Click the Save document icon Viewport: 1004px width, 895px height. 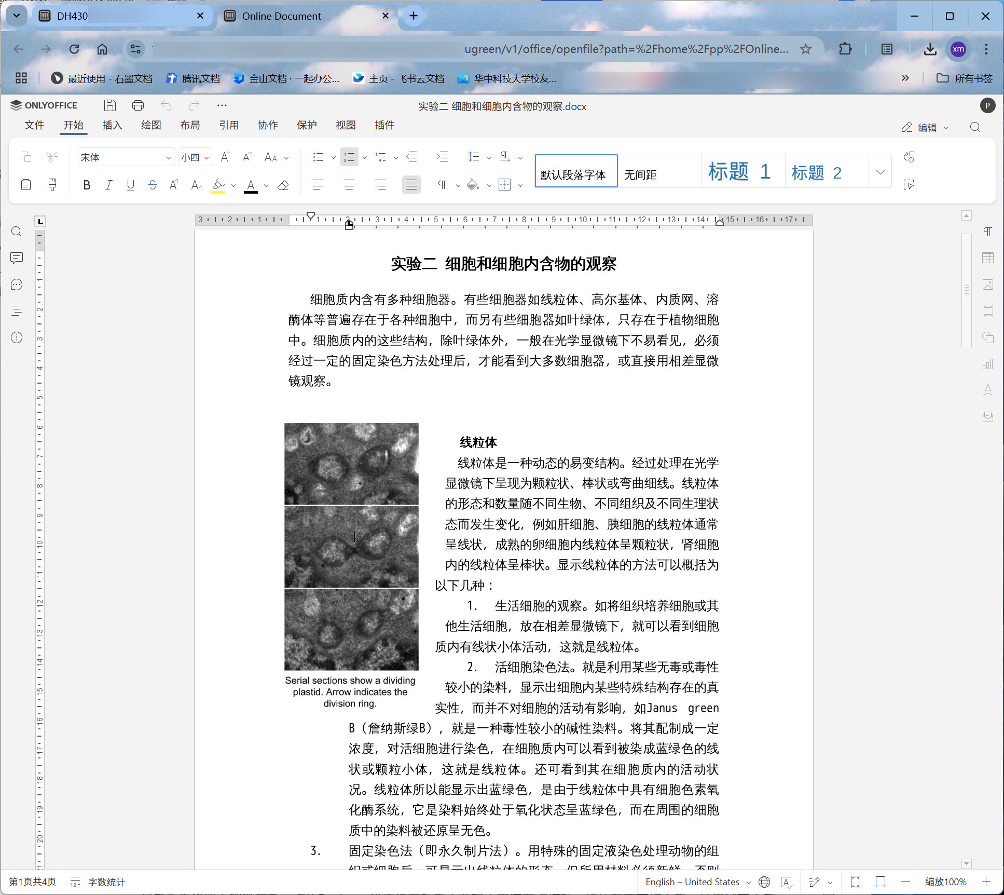[110, 105]
